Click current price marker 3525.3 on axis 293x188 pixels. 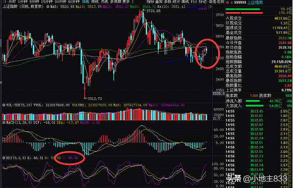tap(218, 94)
